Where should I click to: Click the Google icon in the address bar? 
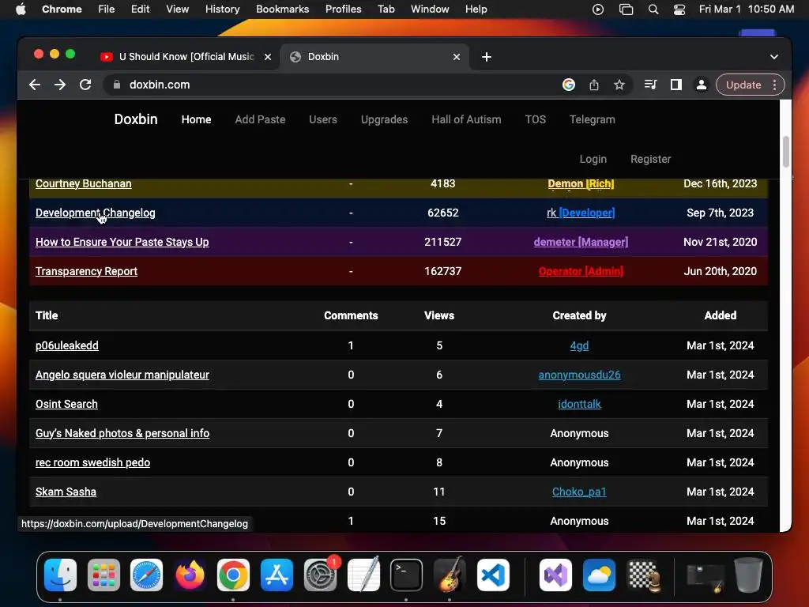pyautogui.click(x=569, y=85)
